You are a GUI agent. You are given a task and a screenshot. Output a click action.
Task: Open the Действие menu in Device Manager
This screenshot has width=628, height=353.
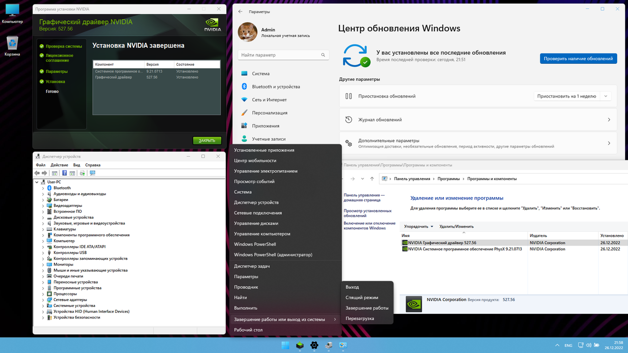tap(59, 165)
